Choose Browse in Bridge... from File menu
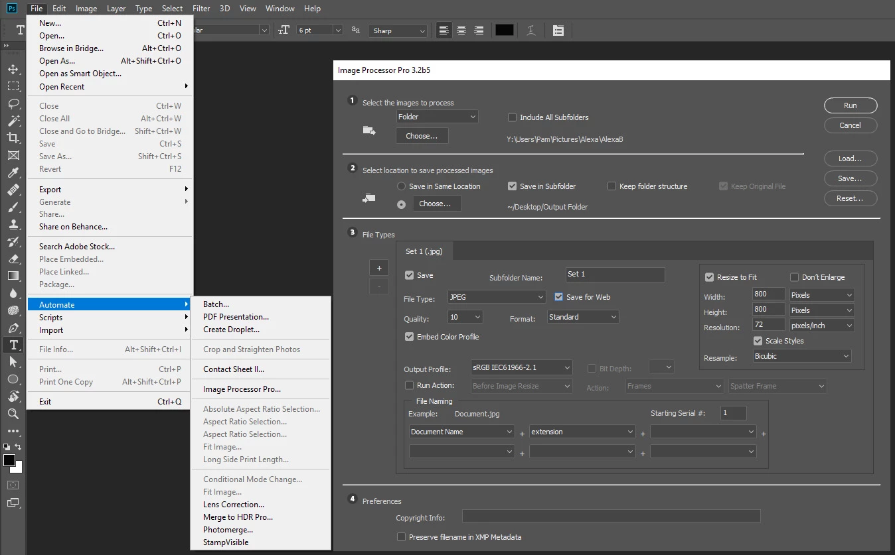The image size is (895, 555). point(110,48)
